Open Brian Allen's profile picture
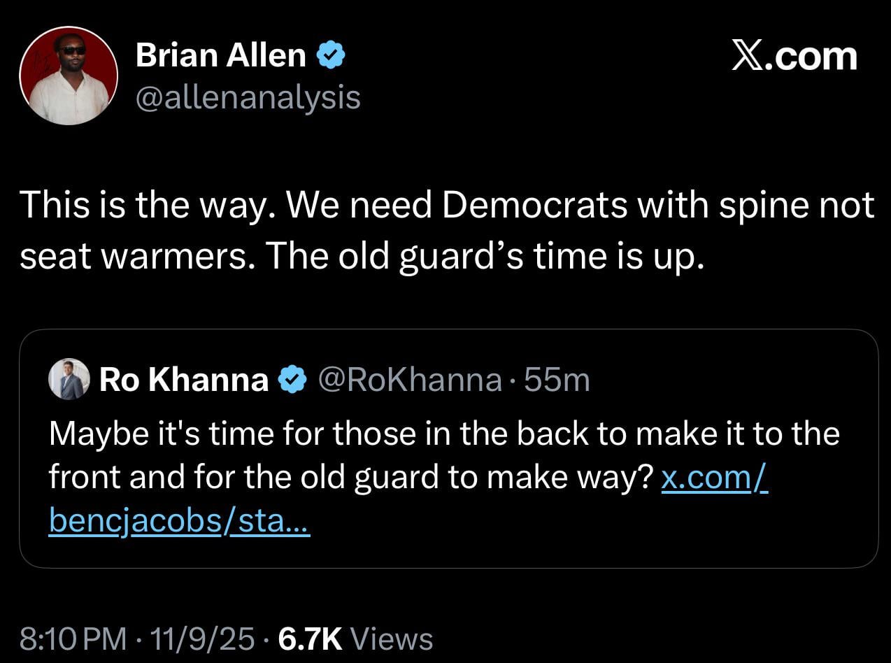 click(69, 76)
